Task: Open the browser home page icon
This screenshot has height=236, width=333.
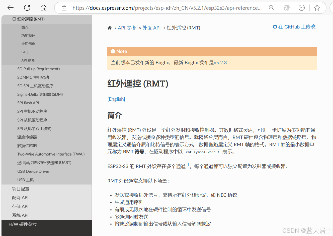Action: [x=44, y=8]
